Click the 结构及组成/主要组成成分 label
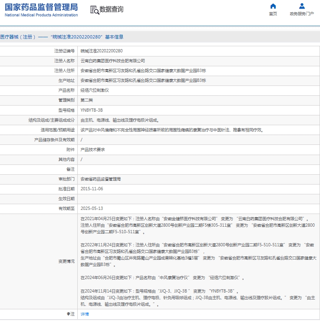Screen dimensions: 320x322 [x=52, y=120]
